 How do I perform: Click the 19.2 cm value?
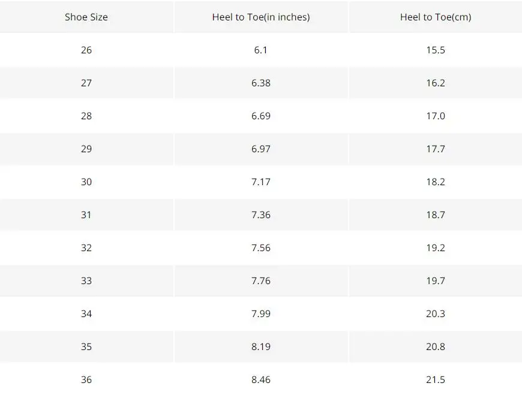coord(436,248)
